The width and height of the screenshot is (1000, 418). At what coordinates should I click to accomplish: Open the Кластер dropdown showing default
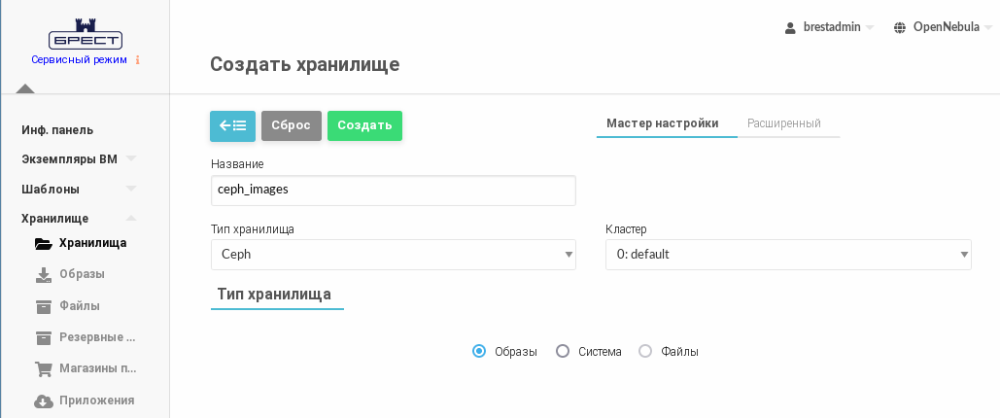pyautogui.click(x=787, y=255)
